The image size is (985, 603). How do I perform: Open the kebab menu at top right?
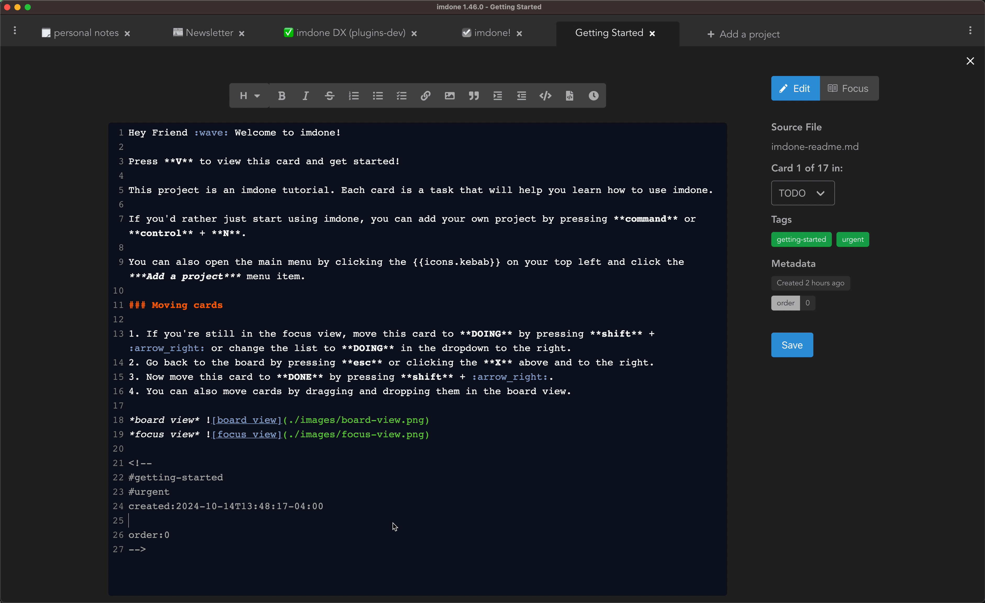coord(970,30)
